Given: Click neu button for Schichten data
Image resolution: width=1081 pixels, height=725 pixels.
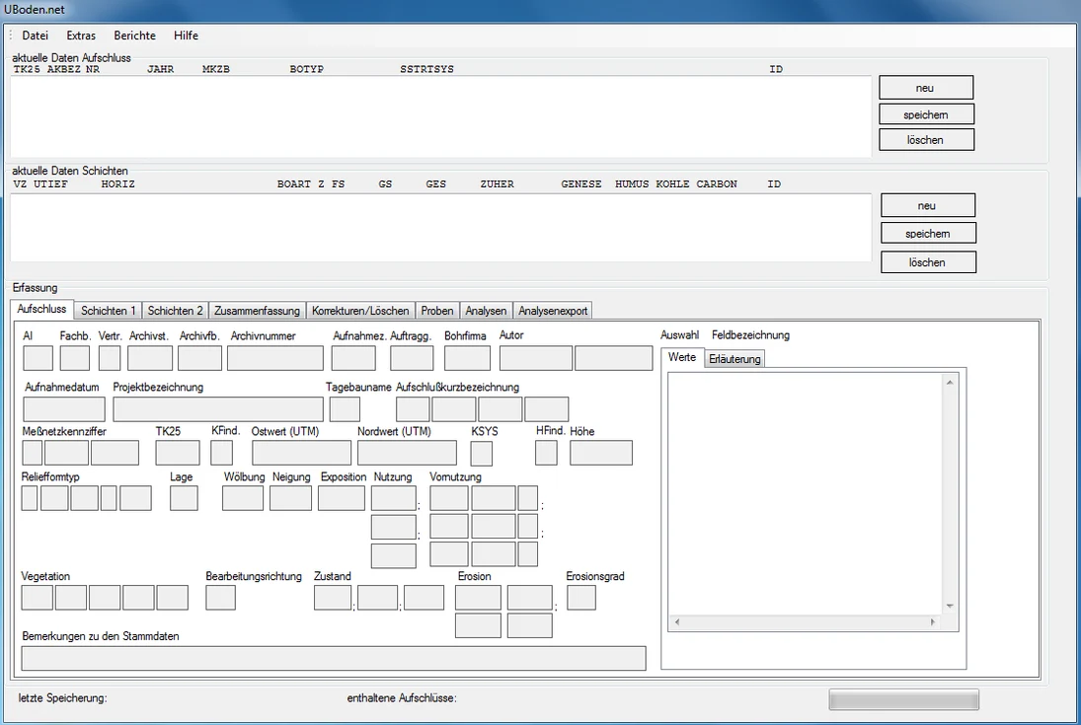Looking at the screenshot, I should (928, 205).
